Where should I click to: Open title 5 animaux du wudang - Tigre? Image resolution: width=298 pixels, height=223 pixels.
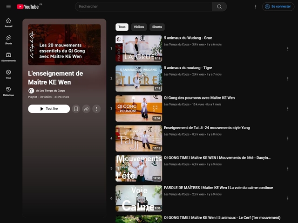(188, 68)
